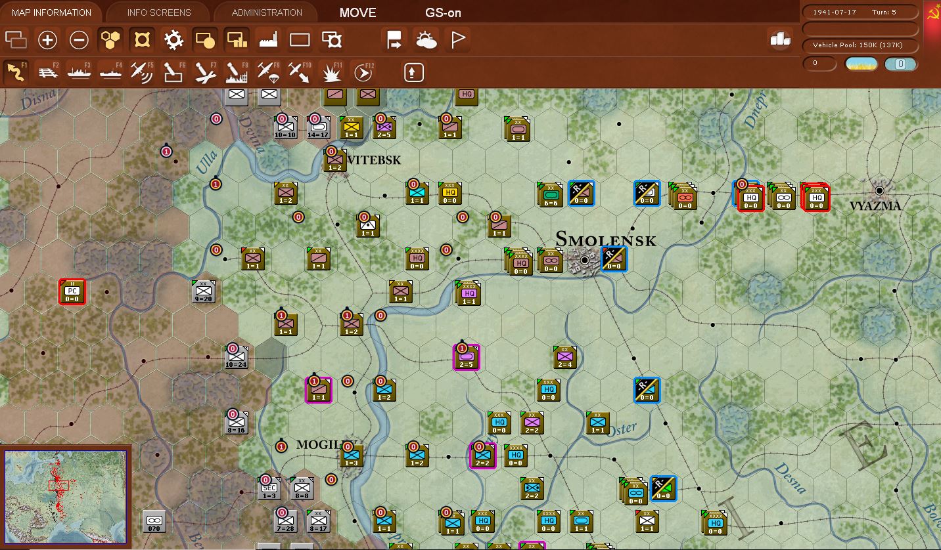This screenshot has width=941, height=550.
Task: Click the weather overlay icon
Action: click(426, 39)
